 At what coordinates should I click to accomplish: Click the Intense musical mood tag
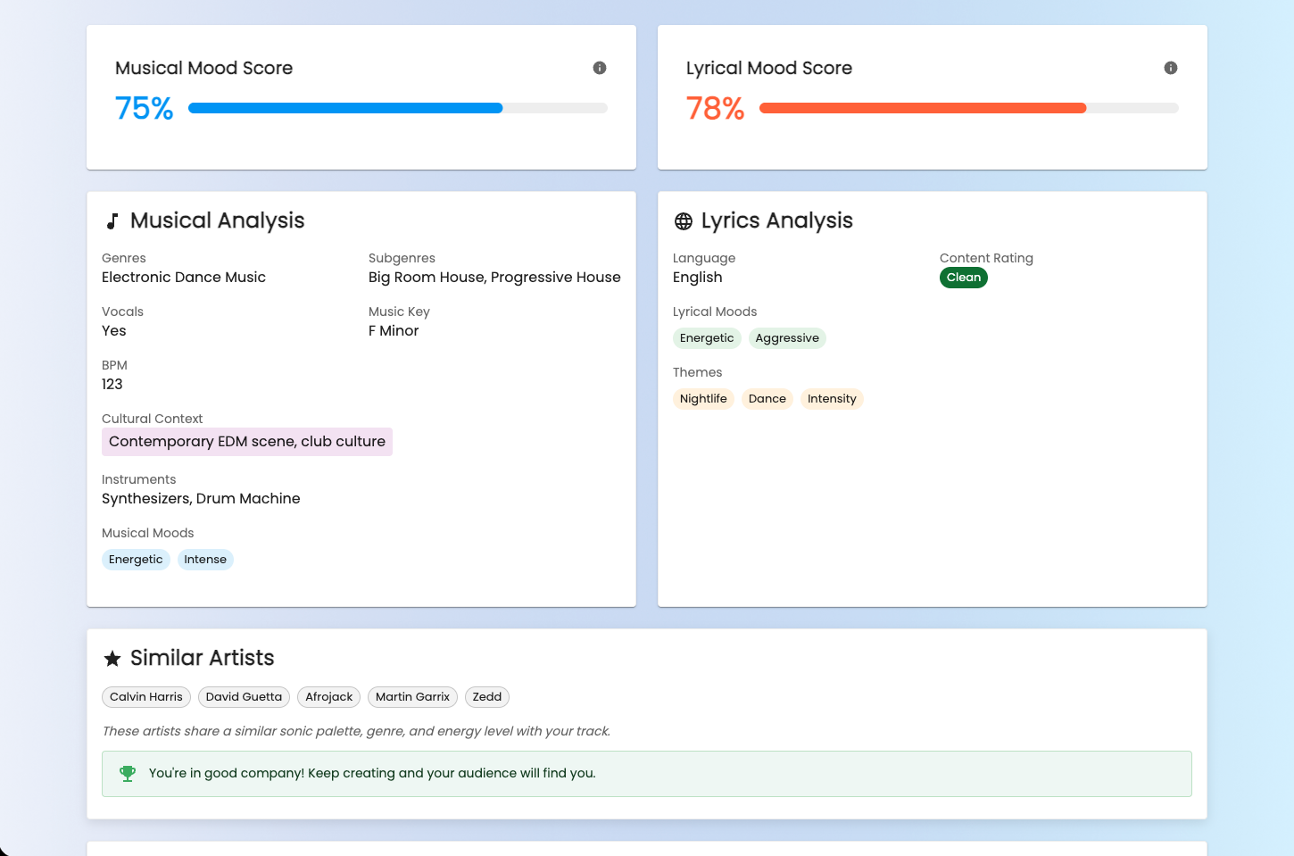click(x=205, y=560)
